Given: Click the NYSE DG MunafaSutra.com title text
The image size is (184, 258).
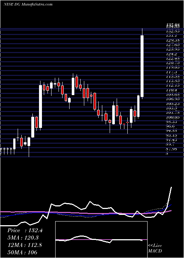Looking at the screenshot, I should click(28, 4).
